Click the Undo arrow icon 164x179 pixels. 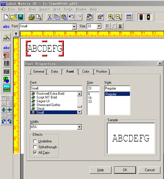click(71, 17)
